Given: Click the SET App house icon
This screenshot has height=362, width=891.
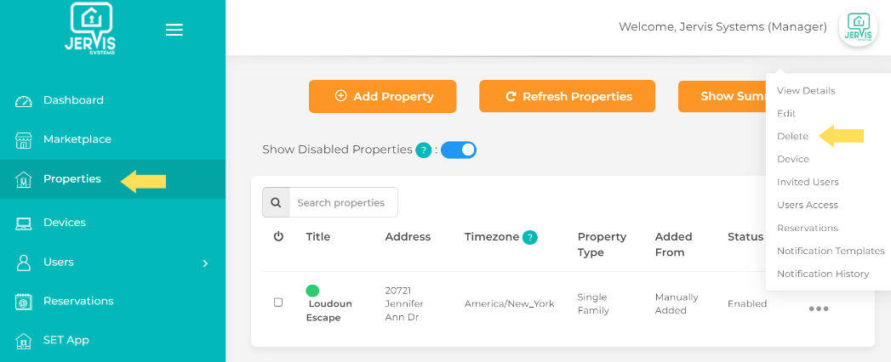Looking at the screenshot, I should click(x=24, y=341).
